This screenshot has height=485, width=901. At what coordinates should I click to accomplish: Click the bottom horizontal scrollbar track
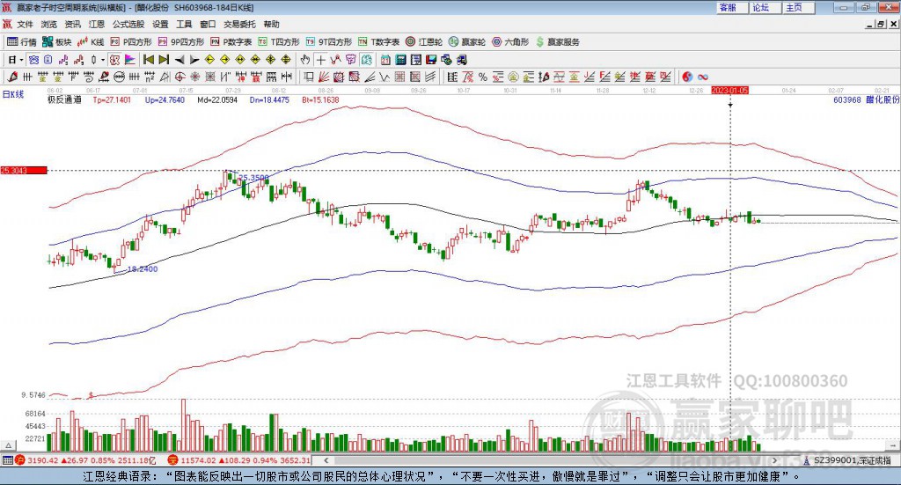tap(550, 460)
